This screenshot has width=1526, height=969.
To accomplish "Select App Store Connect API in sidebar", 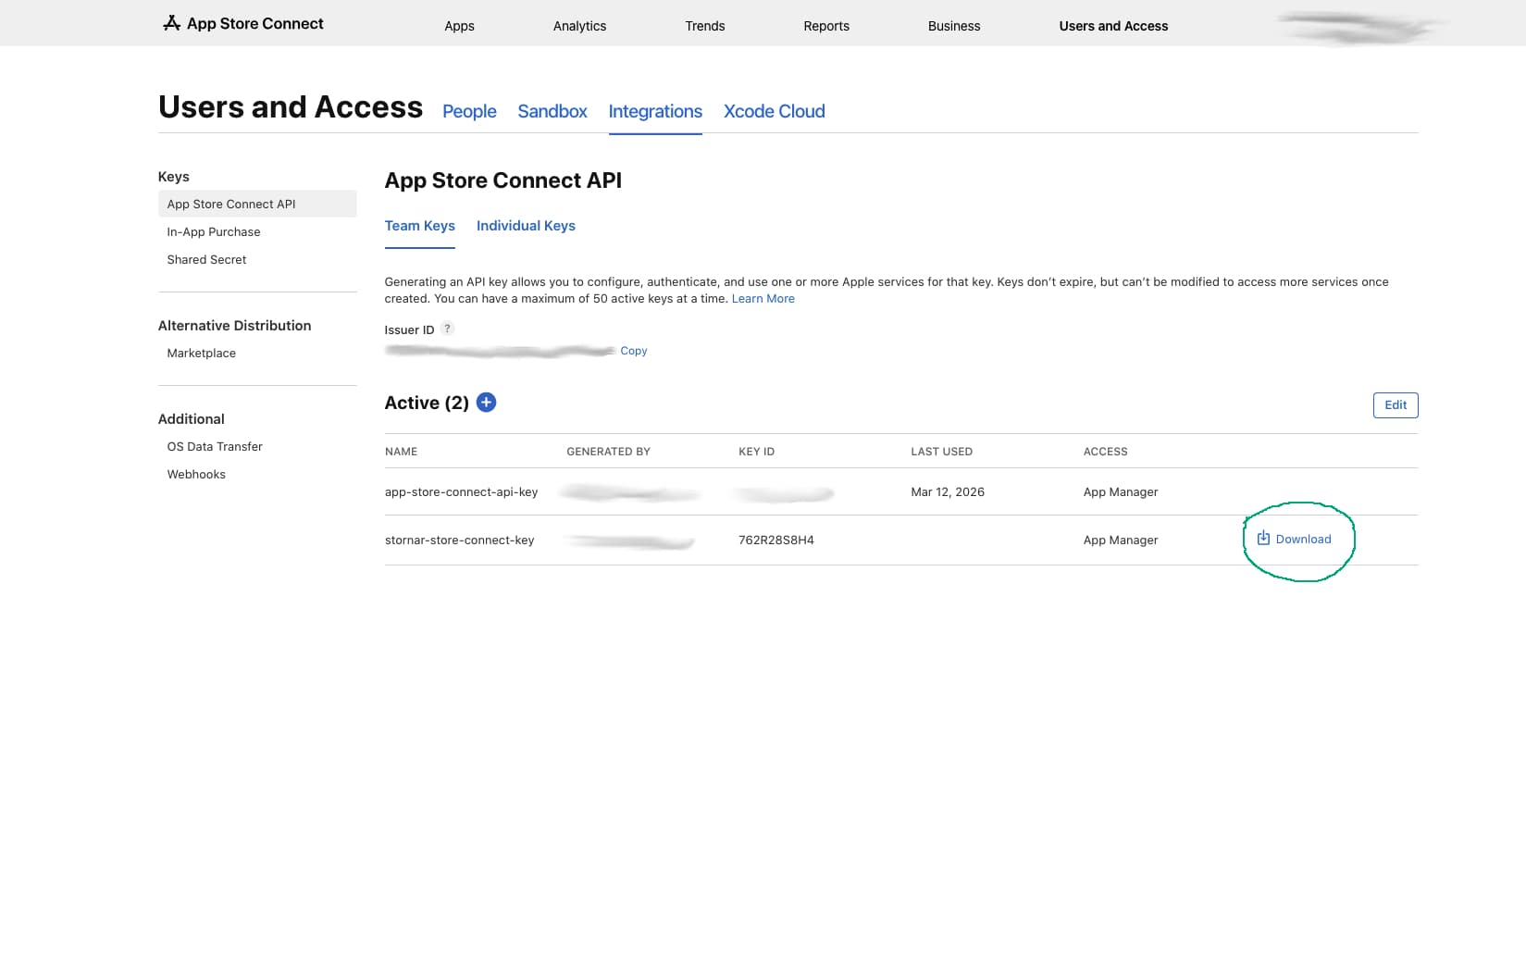I will pos(257,204).
